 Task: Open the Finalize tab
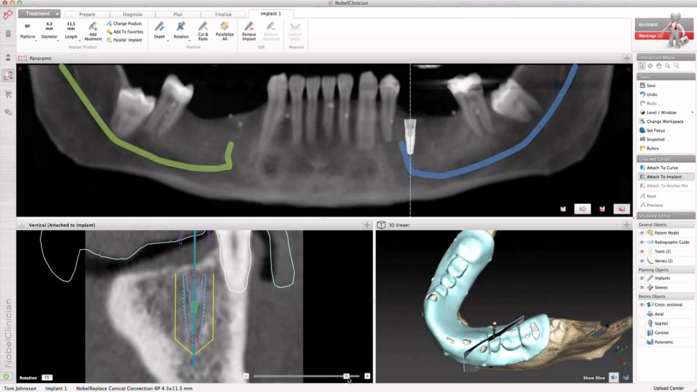click(x=225, y=14)
